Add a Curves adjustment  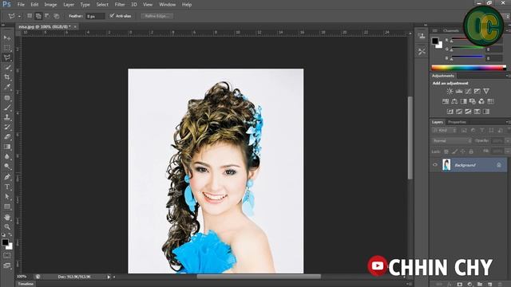coord(468,91)
